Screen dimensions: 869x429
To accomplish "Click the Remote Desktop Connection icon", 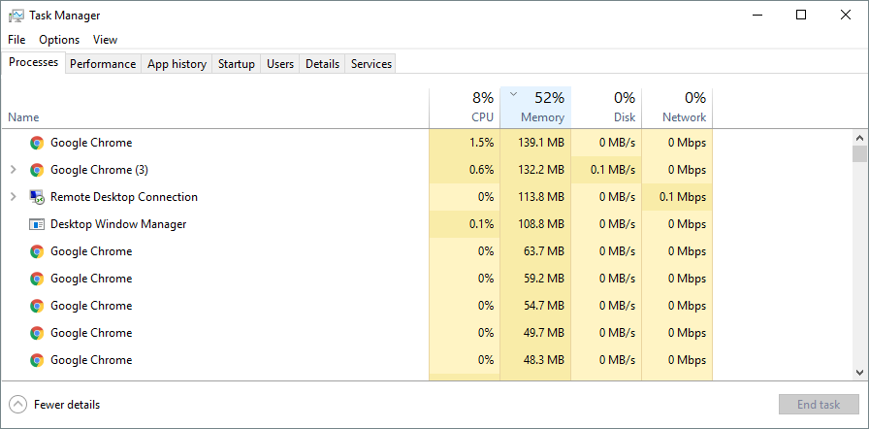I will pyautogui.click(x=37, y=197).
